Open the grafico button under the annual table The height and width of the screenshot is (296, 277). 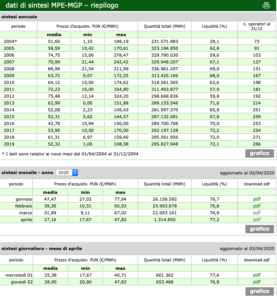pyautogui.click(x=259, y=154)
